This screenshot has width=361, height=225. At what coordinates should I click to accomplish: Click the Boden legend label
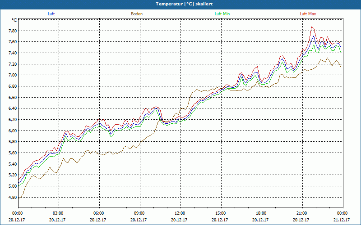coord(137,14)
